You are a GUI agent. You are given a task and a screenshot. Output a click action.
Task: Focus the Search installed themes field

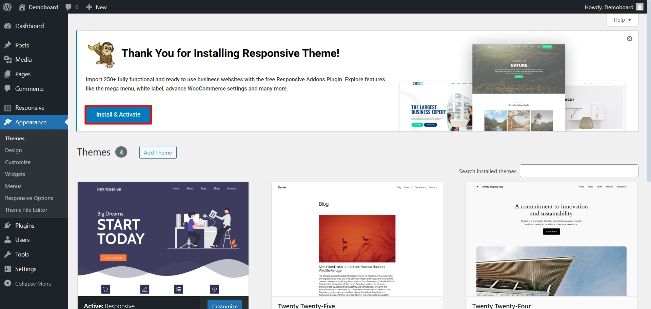coord(579,171)
